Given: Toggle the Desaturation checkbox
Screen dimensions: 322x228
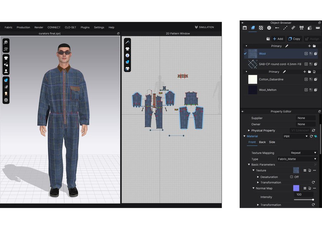Looking at the screenshot, I should [292, 177].
